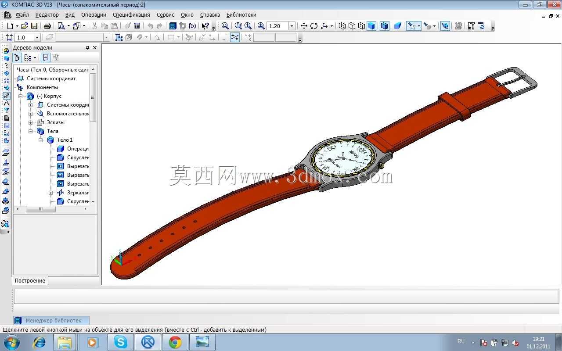Viewport: 562px width, 351px height.
Task: Select Системы координат top tree item
Action: (x=51, y=79)
